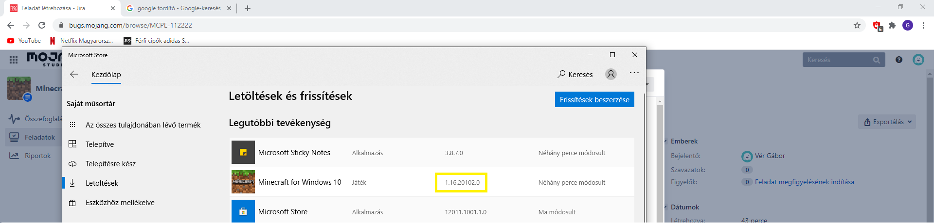934x223 pixels.
Task: Click the Jira page scrollbar up arrow
Action: (930, 74)
